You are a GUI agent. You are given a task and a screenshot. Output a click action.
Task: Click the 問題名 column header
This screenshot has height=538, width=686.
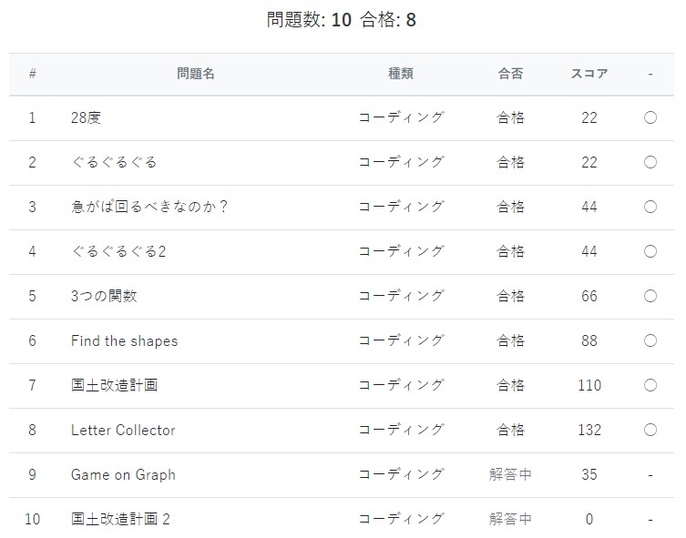point(196,74)
